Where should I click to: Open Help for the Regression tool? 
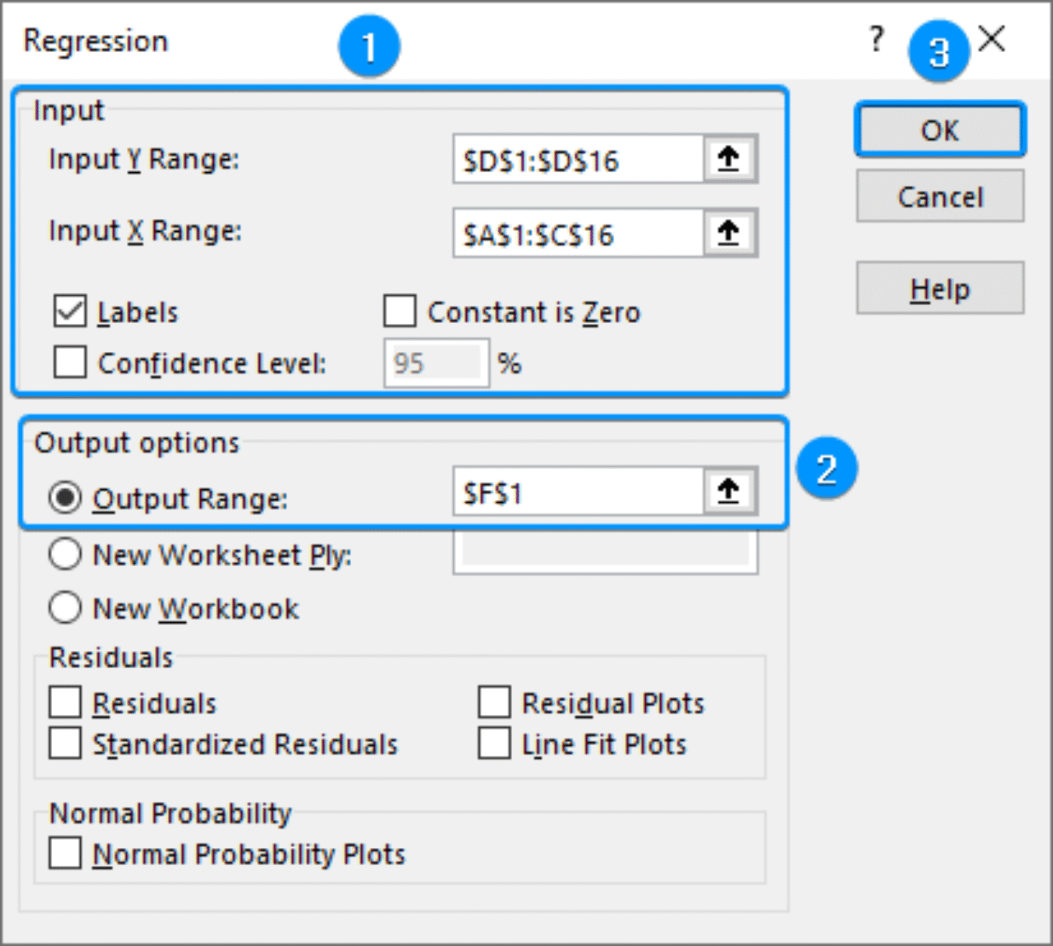[x=939, y=288]
